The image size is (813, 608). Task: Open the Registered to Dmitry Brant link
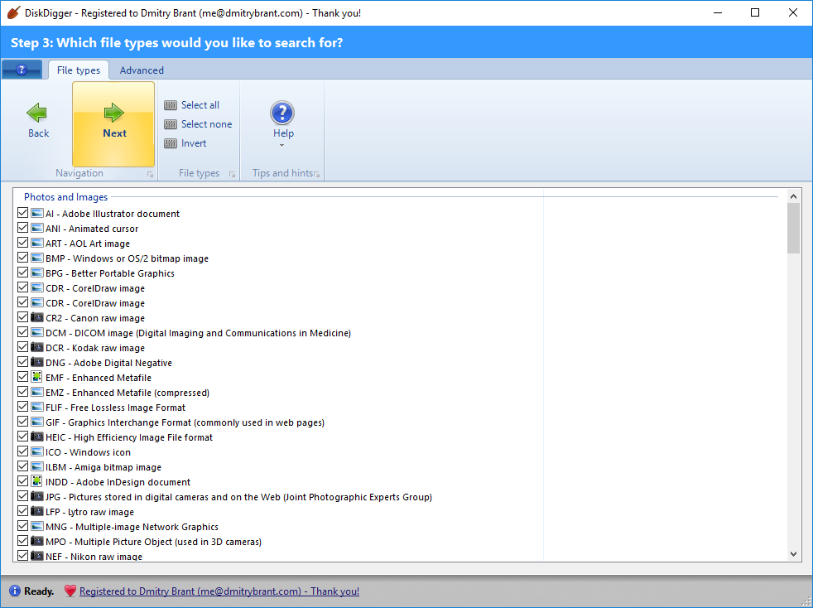tap(219, 591)
